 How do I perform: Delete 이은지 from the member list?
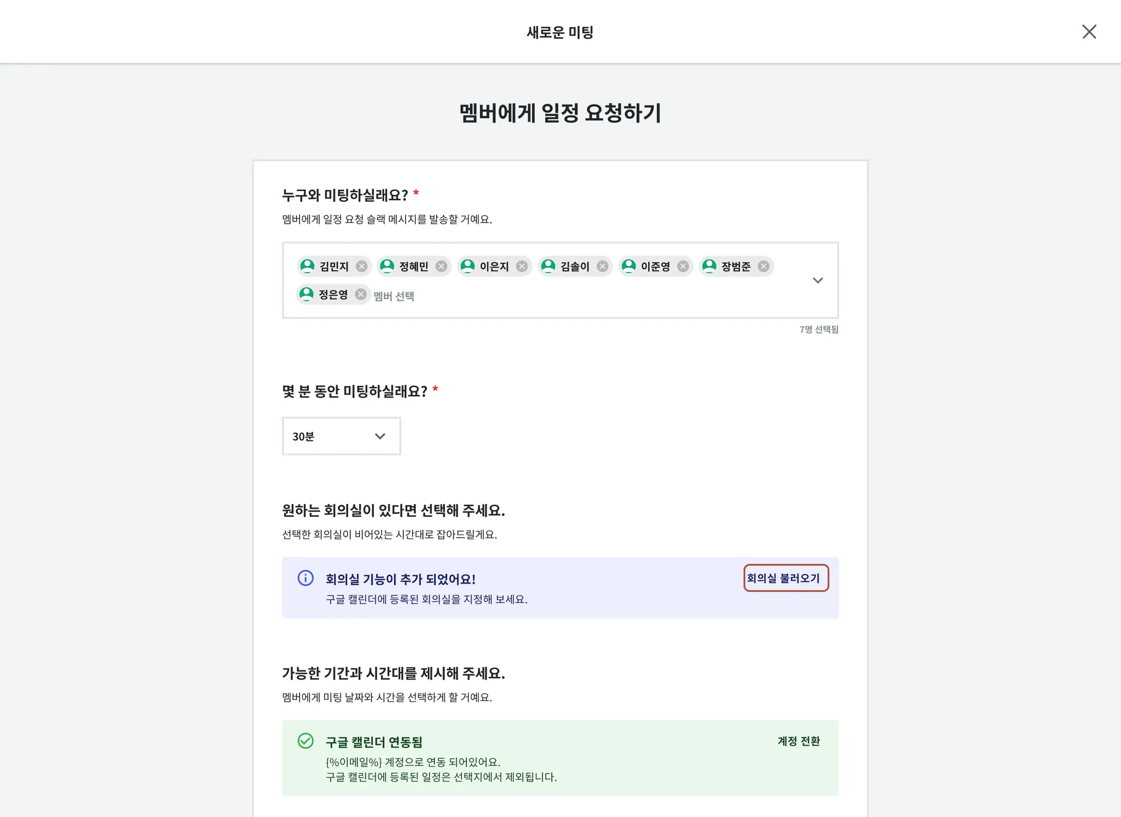522,266
